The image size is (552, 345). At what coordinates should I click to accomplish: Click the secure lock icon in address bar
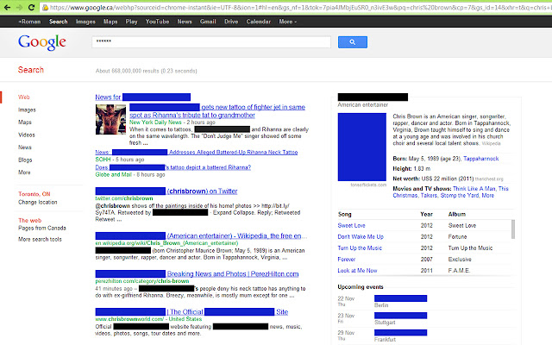tap(45, 8)
